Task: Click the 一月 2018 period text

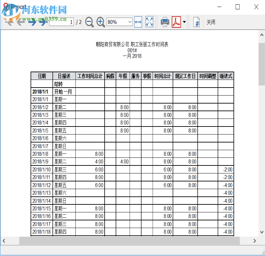Action: tap(132, 56)
